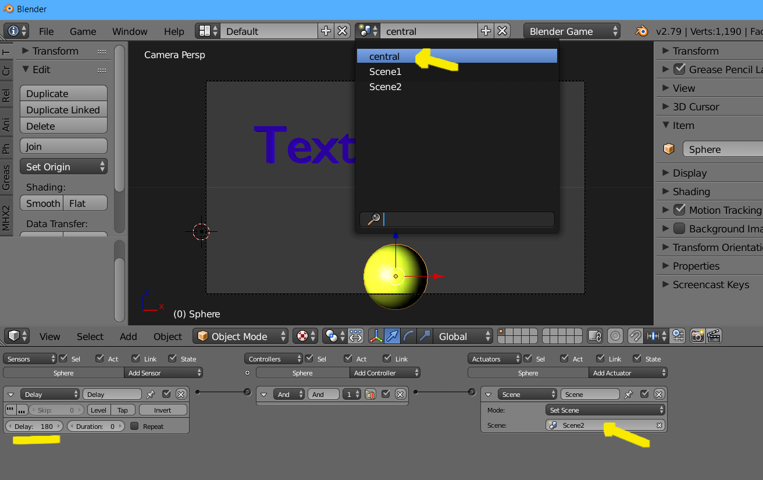Remove the Delay sensor
This screenshot has width=763, height=480.
click(181, 394)
